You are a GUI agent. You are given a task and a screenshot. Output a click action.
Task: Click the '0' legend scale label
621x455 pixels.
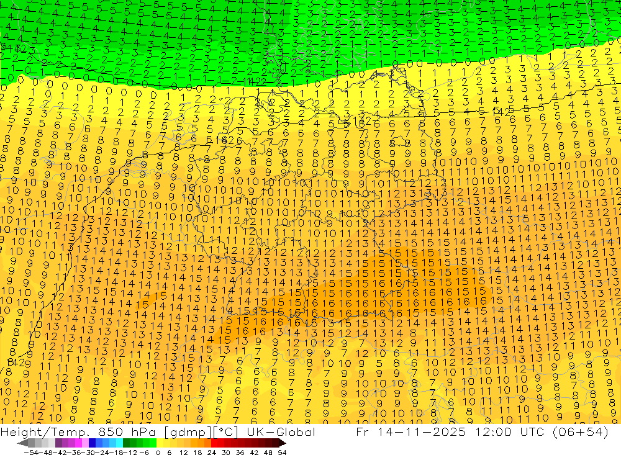[x=158, y=453]
